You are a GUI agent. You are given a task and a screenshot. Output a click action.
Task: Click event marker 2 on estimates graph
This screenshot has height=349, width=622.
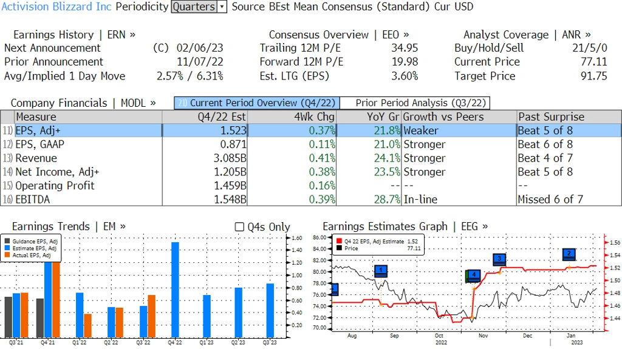[x=569, y=254]
